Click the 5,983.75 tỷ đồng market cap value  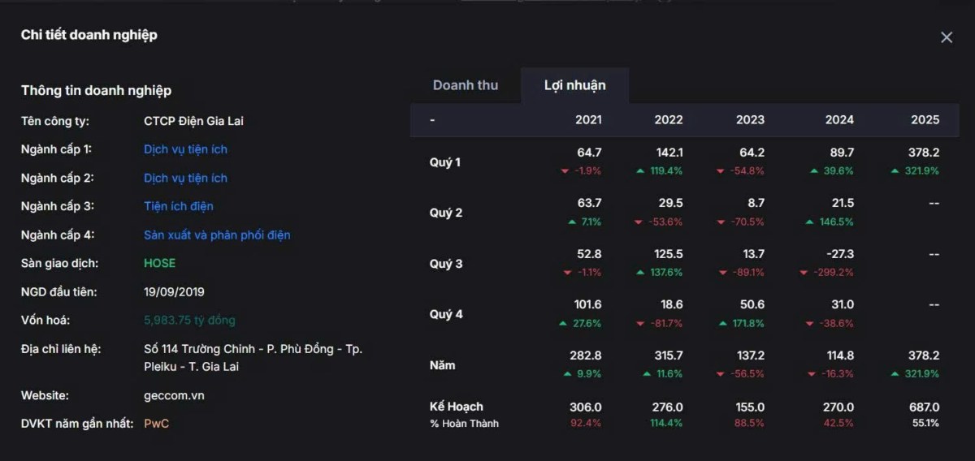tap(189, 320)
